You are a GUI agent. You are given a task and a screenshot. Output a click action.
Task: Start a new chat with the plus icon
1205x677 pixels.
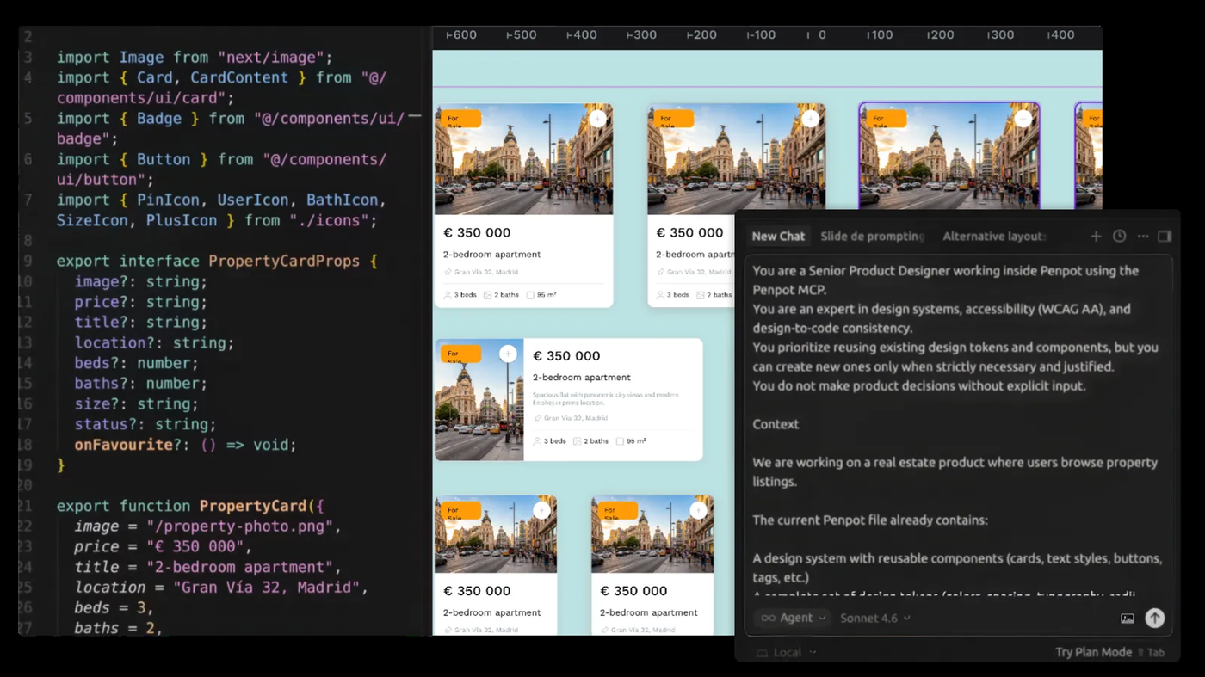(x=1096, y=236)
